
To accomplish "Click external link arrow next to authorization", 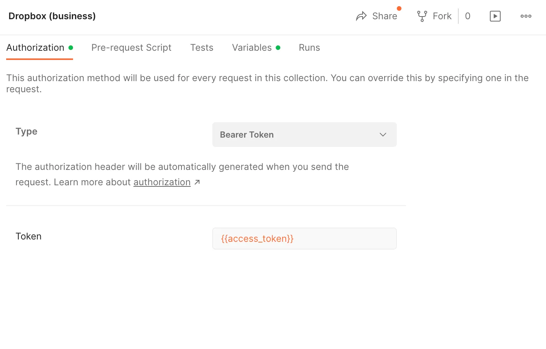I will (x=197, y=182).
